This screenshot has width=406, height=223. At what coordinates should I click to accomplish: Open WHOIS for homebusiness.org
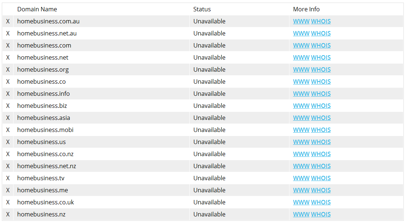321,69
